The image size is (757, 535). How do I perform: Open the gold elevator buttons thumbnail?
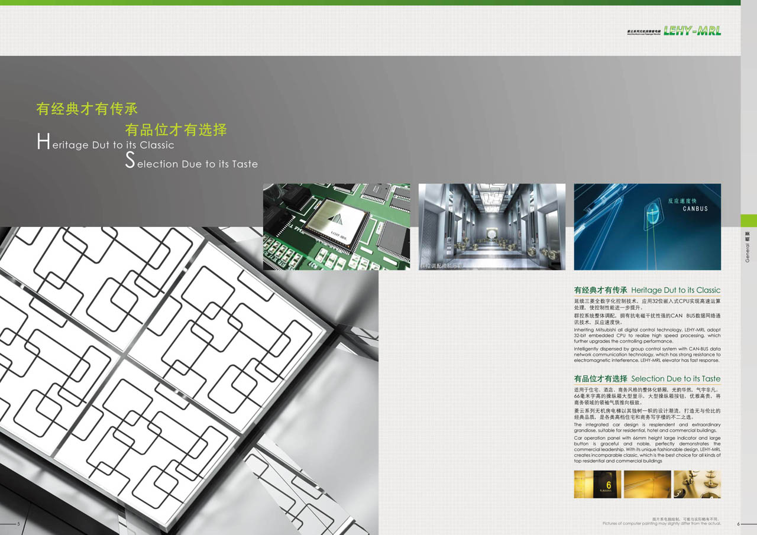[x=697, y=484]
